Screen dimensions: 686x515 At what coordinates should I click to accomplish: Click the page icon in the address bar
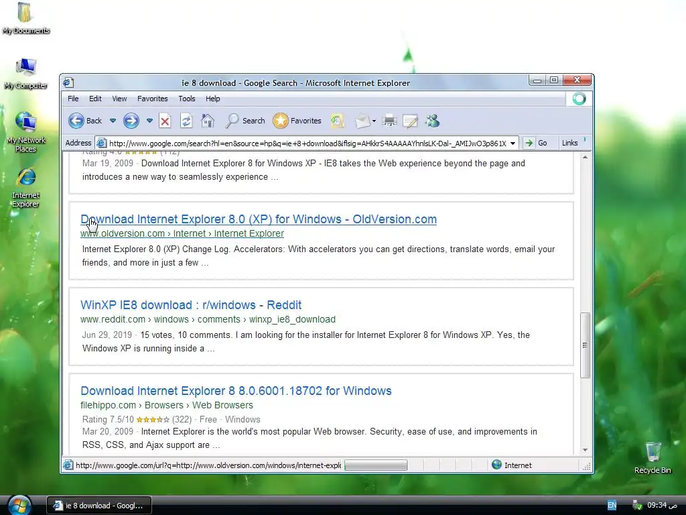click(102, 143)
